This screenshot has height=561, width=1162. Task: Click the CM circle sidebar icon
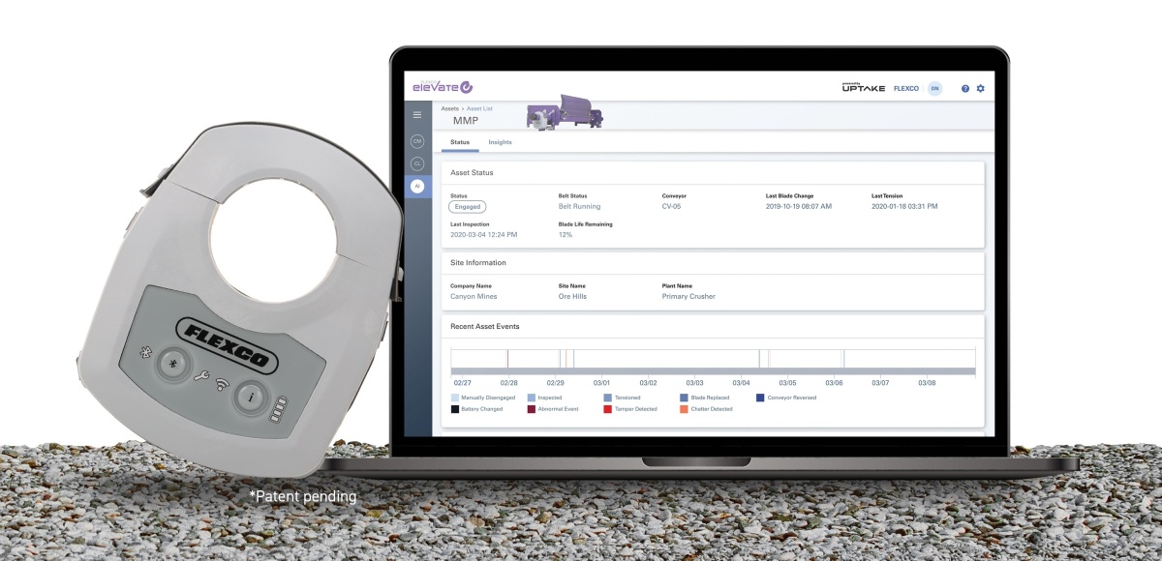(417, 141)
